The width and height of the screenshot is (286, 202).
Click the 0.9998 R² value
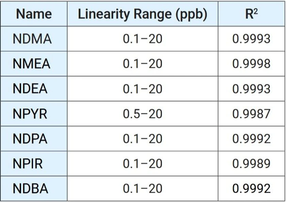pyautogui.click(x=252, y=64)
